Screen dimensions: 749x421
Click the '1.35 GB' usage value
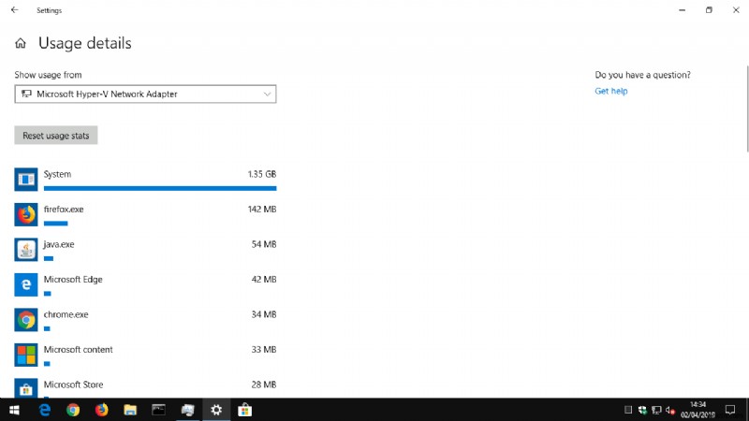click(262, 174)
